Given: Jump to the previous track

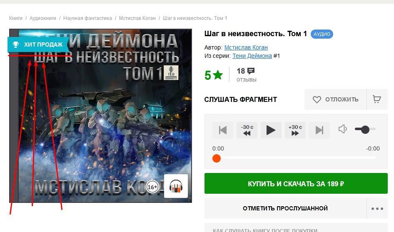Looking at the screenshot, I should pyautogui.click(x=223, y=130).
